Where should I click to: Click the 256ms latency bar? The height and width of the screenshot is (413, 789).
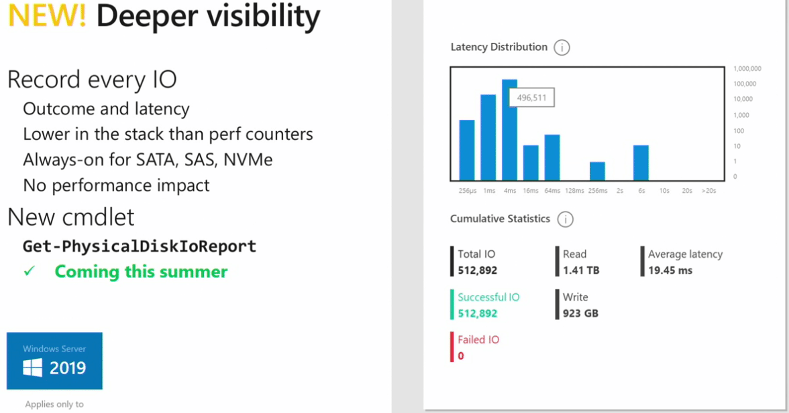click(597, 171)
